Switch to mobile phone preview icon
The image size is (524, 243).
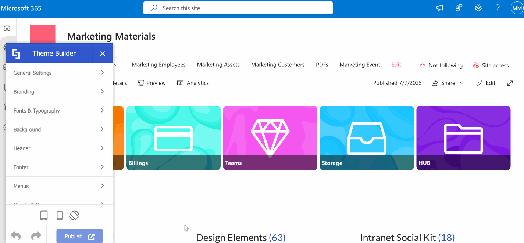(60, 216)
